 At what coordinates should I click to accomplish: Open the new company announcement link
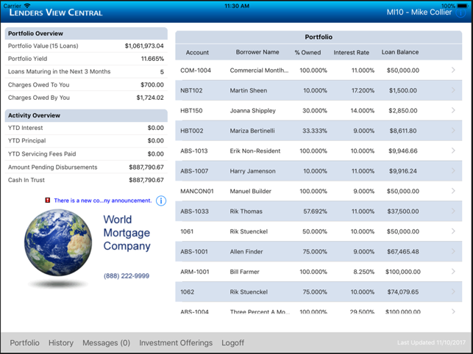tap(103, 201)
